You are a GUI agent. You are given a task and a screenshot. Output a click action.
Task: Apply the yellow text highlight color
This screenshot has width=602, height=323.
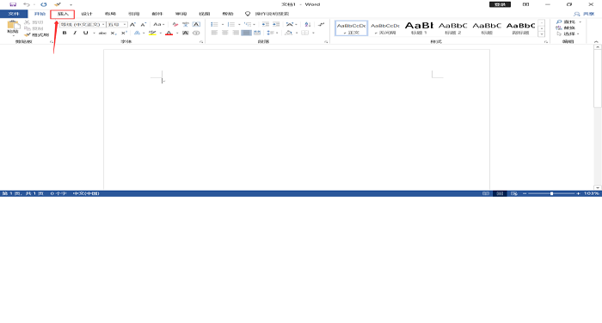tap(152, 33)
